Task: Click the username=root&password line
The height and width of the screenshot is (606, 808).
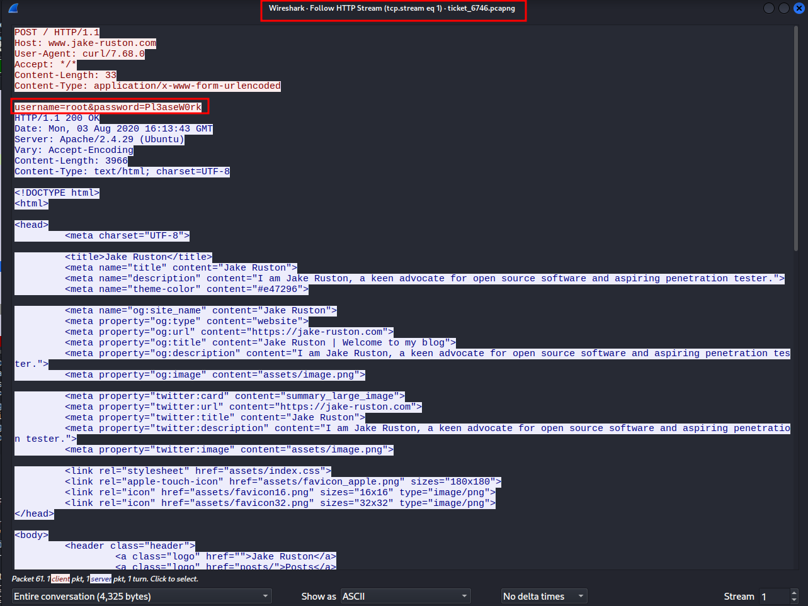Action: [x=108, y=107]
